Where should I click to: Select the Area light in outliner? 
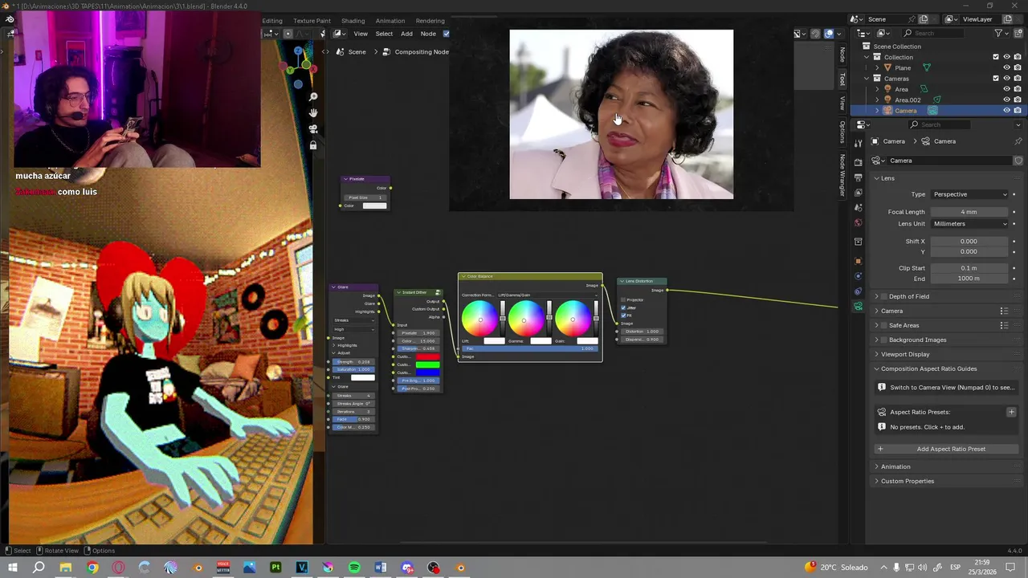tap(902, 89)
